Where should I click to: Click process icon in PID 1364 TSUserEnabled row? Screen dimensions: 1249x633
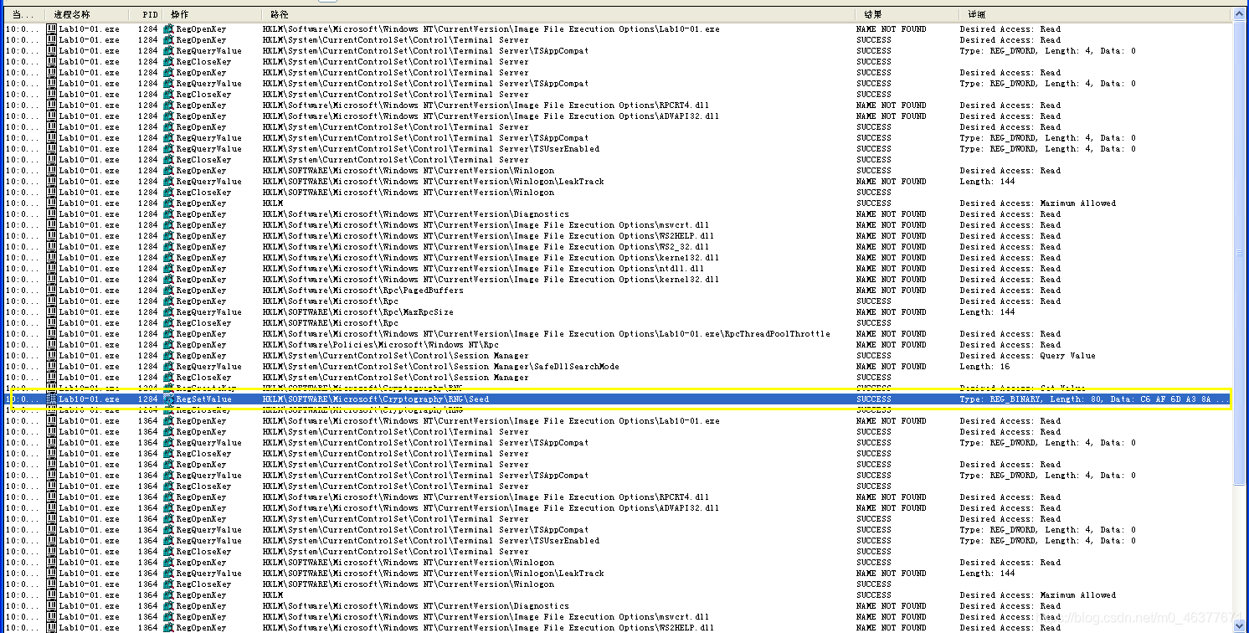coord(52,541)
